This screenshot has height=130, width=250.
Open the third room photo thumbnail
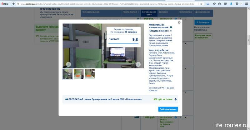[90, 74]
